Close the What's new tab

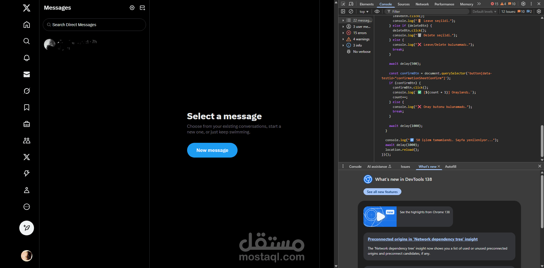(439, 167)
